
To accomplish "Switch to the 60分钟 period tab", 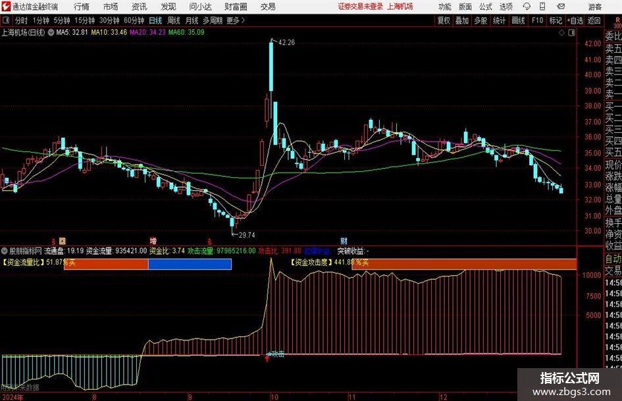I will (134, 20).
